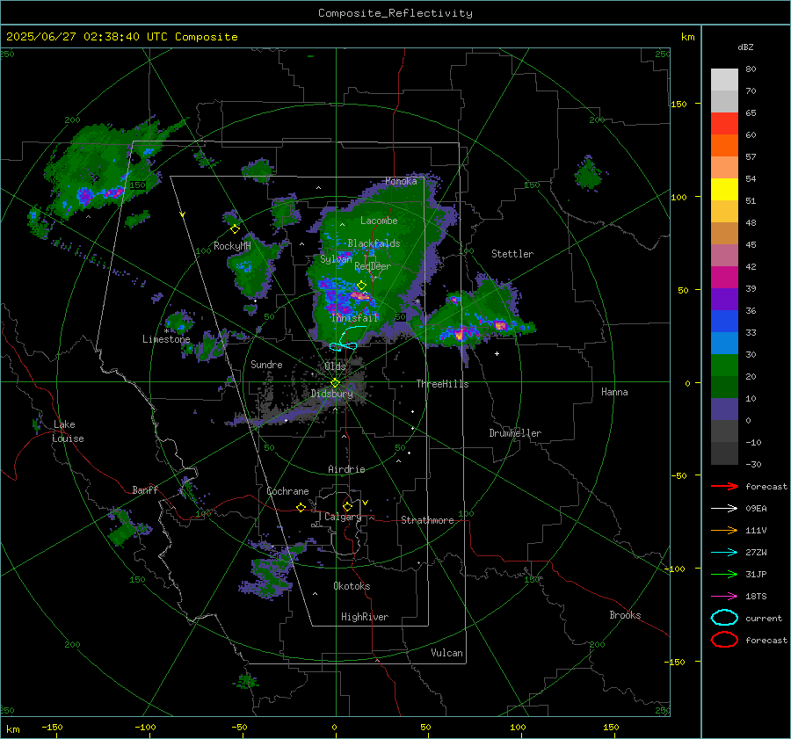Click the Vulcan label
Screen dimensions: 791x739
[447, 653]
